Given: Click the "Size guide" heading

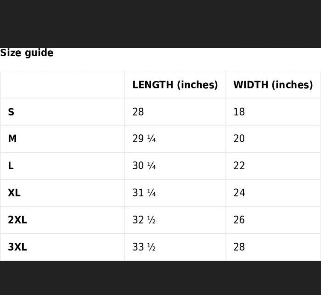Looking at the screenshot, I should click(x=27, y=53).
